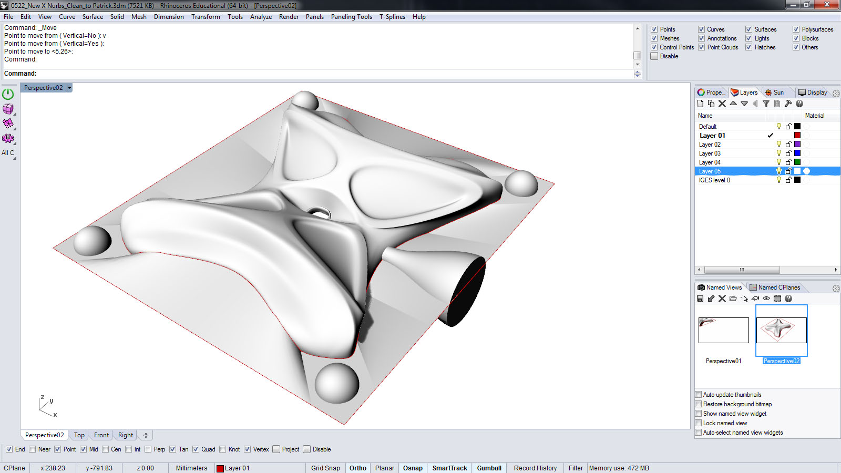Click the cursor select icon in Named Views
This screenshot has height=473, width=841.
(744, 299)
